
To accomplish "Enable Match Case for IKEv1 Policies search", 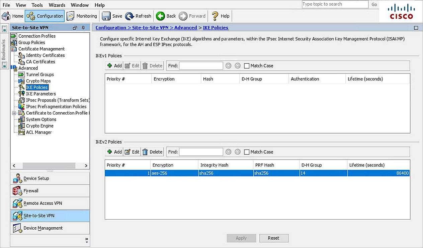I will point(247,66).
